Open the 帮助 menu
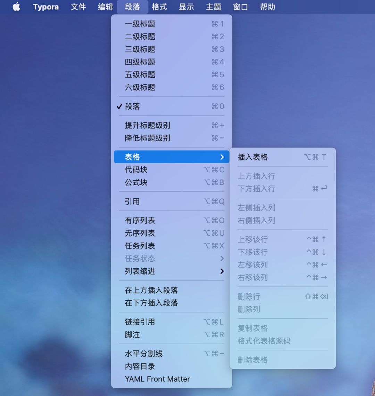The width and height of the screenshot is (375, 396). pyautogui.click(x=267, y=7)
